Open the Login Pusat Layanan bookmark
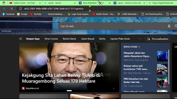 pyautogui.click(x=79, y=14)
